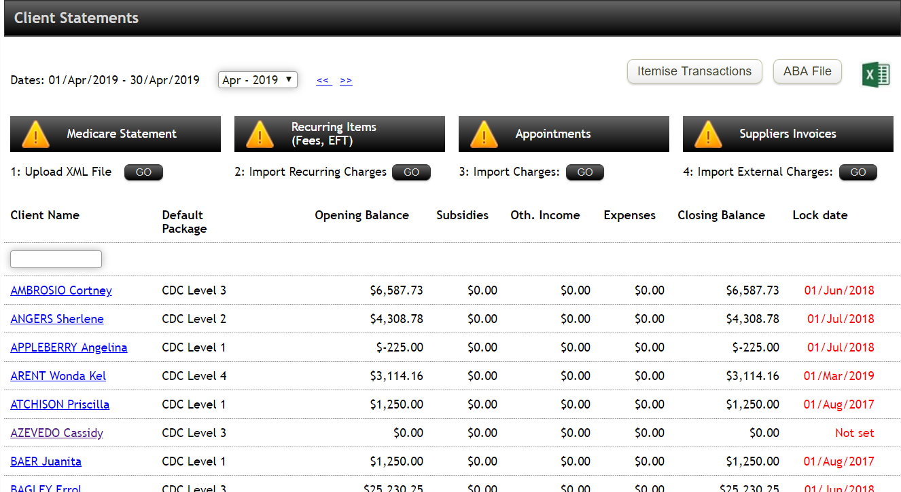The height and width of the screenshot is (492, 901).
Task: Click the Recurring Items warning icon
Action: tap(260, 134)
